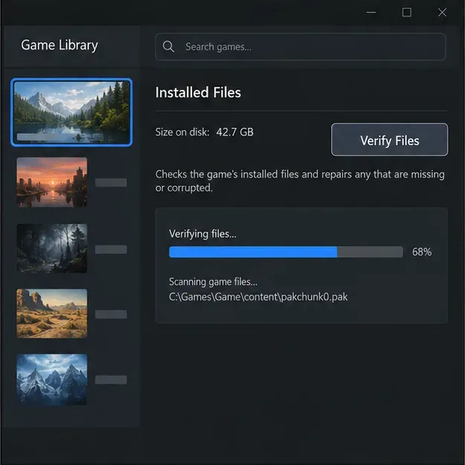The width and height of the screenshot is (465, 465).
Task: Minimize the Game Library window
Action: (x=371, y=13)
